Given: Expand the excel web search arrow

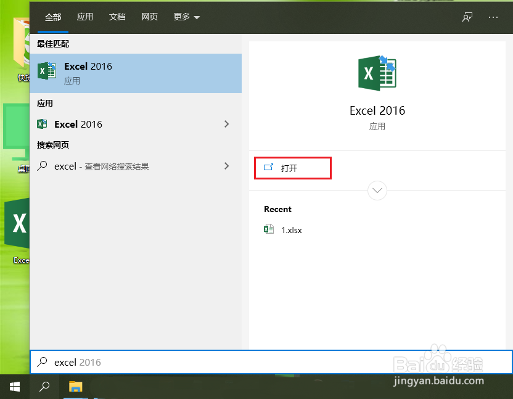Looking at the screenshot, I should pos(227,166).
